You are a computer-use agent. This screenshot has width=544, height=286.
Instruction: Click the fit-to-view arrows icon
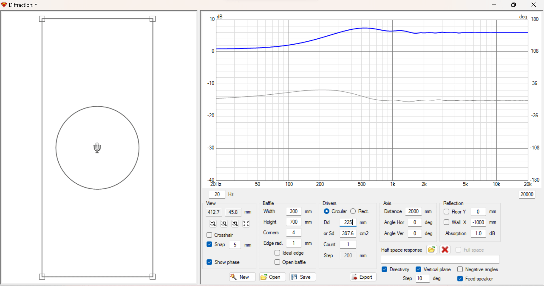[x=246, y=224]
